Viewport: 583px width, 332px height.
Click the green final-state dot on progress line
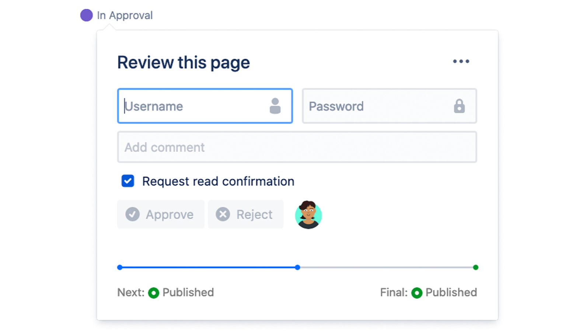click(475, 267)
